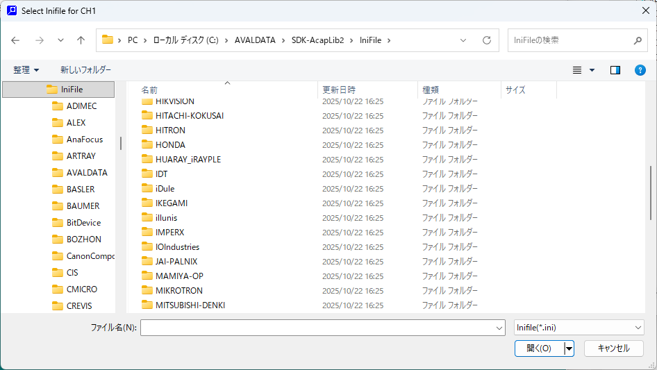The image size is (657, 370).
Task: Open recent locations chevron dropdown
Action: [x=60, y=40]
